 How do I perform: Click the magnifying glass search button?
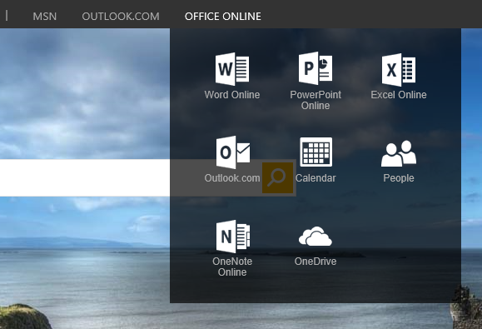[x=277, y=177]
